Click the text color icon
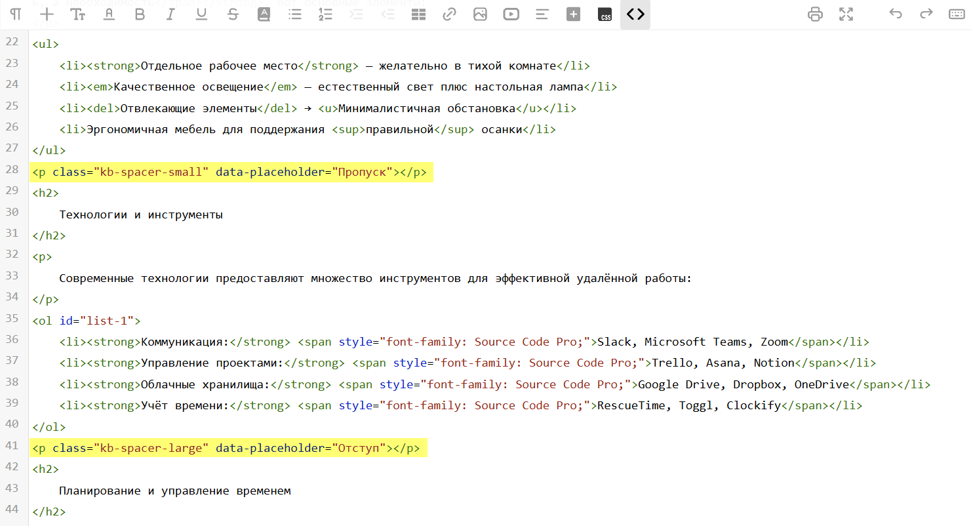This screenshot has width=973, height=526. pyautogui.click(x=109, y=14)
